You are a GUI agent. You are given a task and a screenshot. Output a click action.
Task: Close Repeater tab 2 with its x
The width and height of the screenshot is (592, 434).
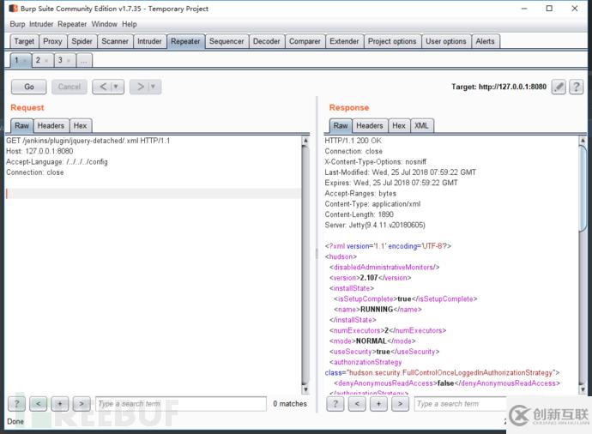click(x=46, y=60)
